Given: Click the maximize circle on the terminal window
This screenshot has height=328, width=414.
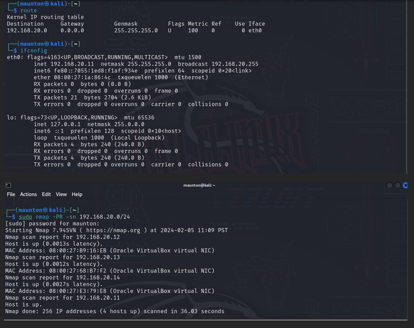Looking at the screenshot, I should (x=397, y=185).
